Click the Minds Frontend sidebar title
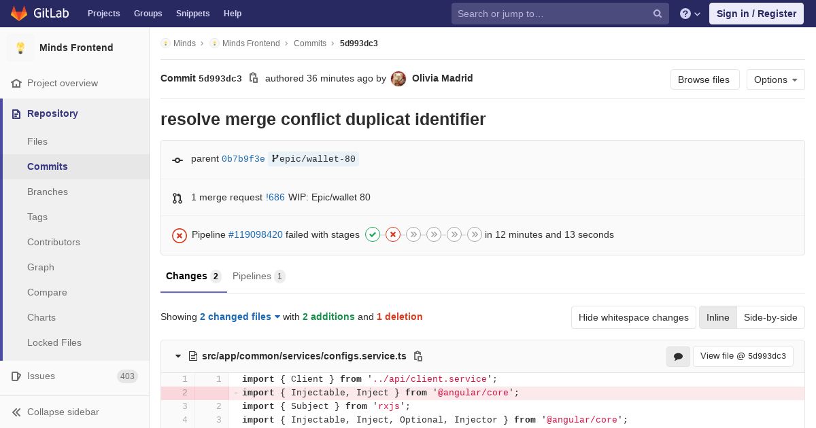The height and width of the screenshot is (428, 816). pos(76,48)
